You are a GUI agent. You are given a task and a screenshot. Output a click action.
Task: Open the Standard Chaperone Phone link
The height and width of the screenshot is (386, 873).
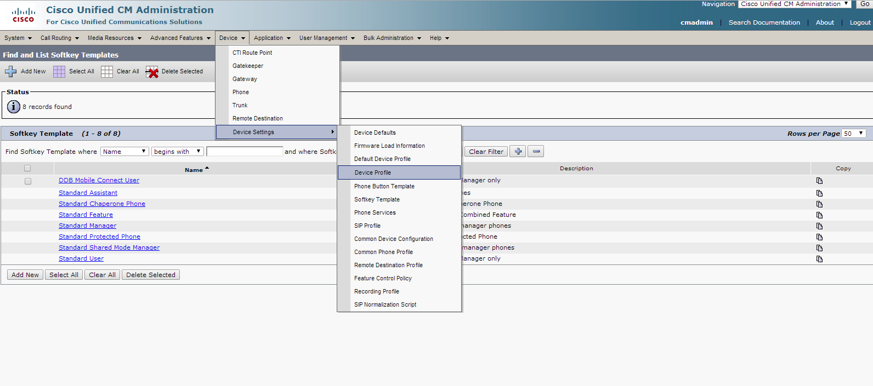coord(102,204)
